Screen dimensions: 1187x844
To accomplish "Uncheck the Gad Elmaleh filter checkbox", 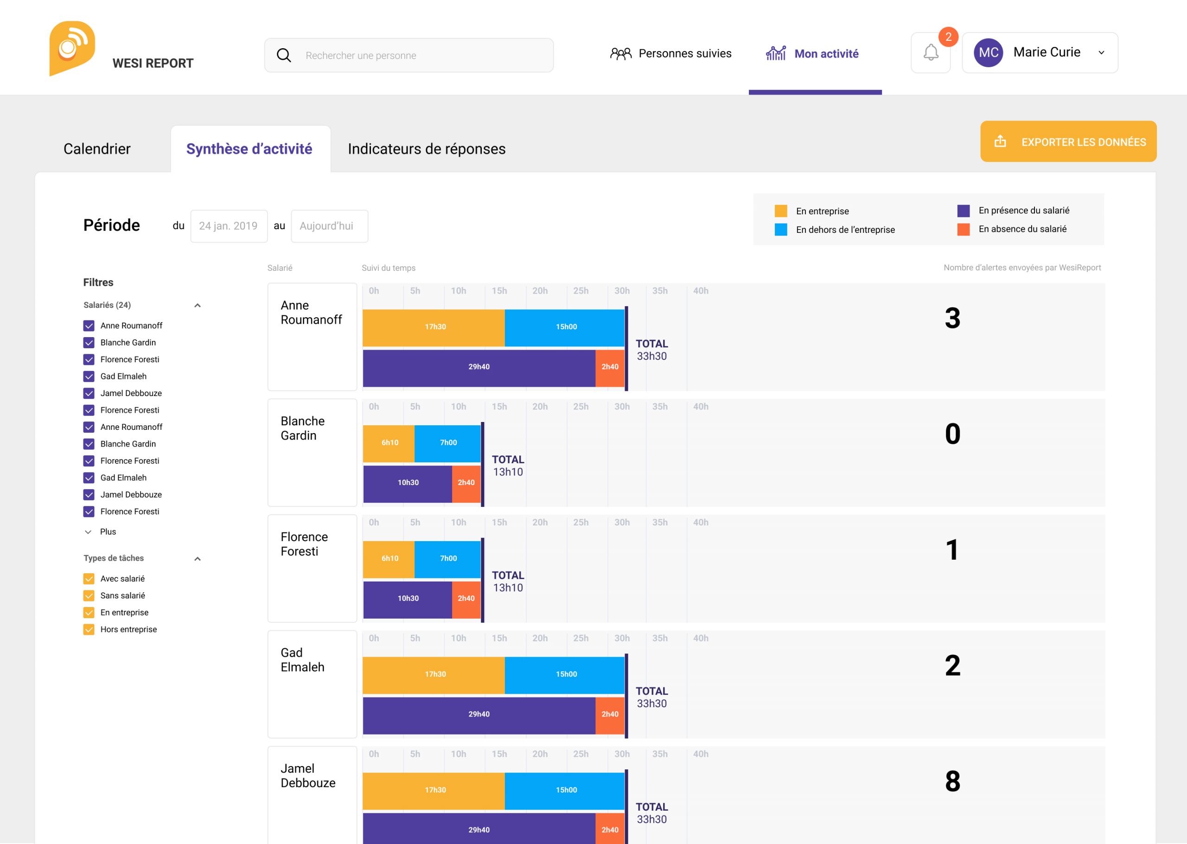I will click(89, 376).
